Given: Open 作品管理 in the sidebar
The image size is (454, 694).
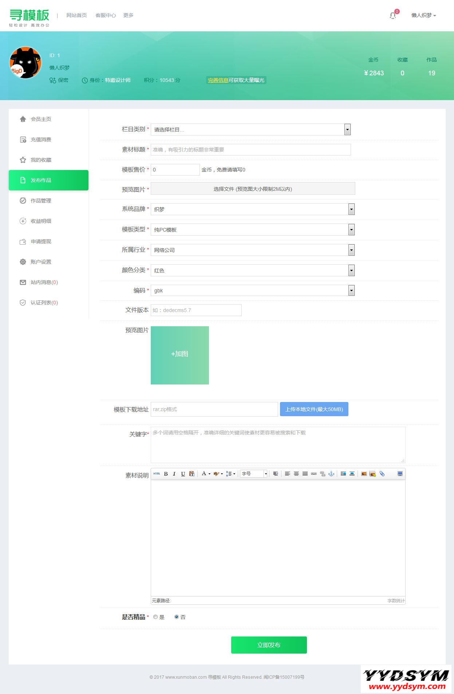Looking at the screenshot, I should tap(41, 201).
